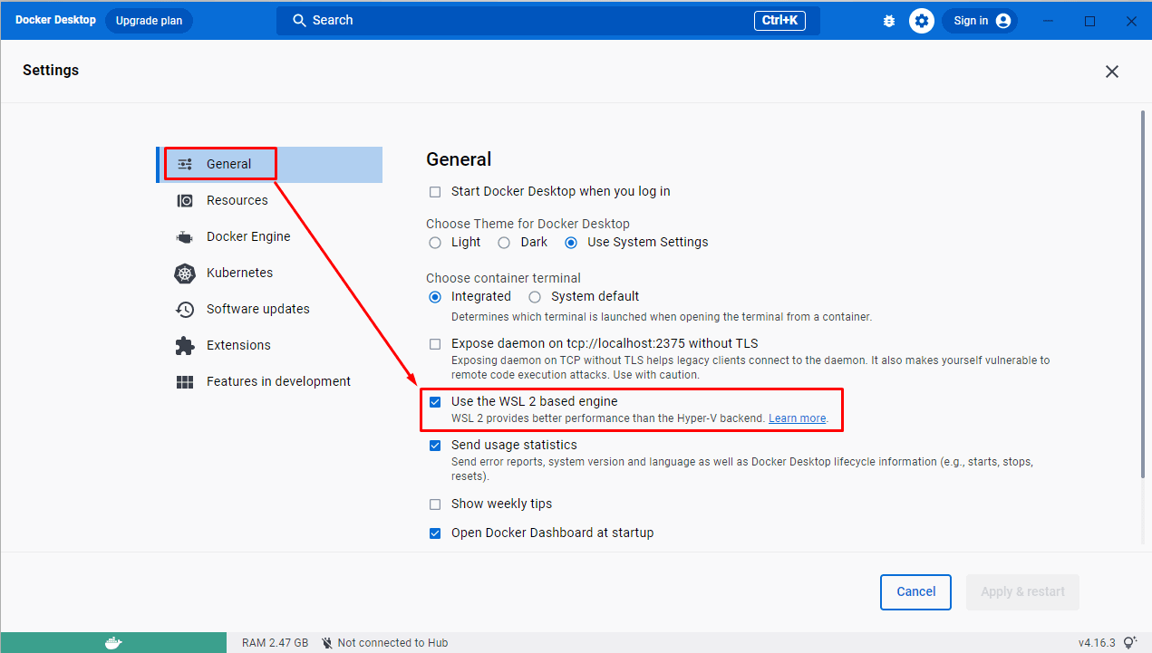The width and height of the screenshot is (1152, 653).
Task: Select the Light theme radio button
Action: pyautogui.click(x=435, y=243)
